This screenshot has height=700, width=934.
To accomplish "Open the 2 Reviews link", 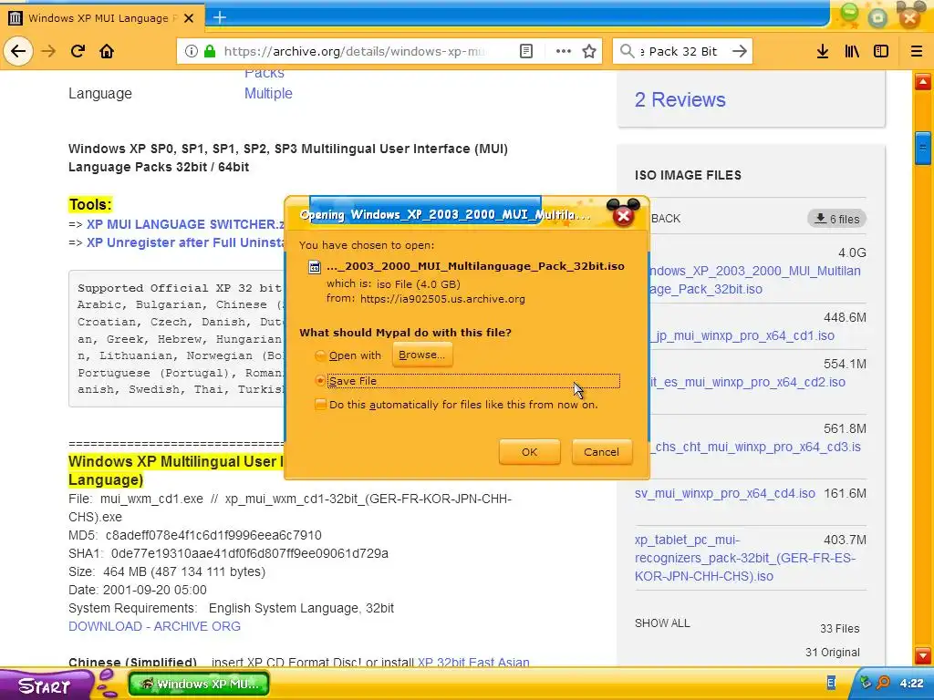I will point(680,100).
